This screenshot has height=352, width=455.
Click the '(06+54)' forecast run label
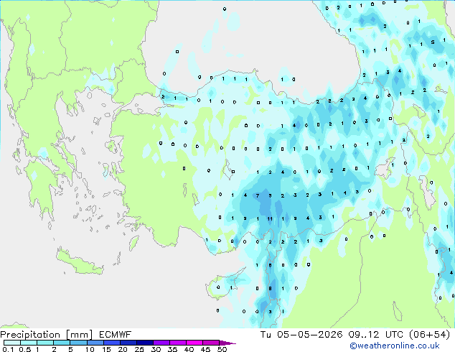pos(429,335)
